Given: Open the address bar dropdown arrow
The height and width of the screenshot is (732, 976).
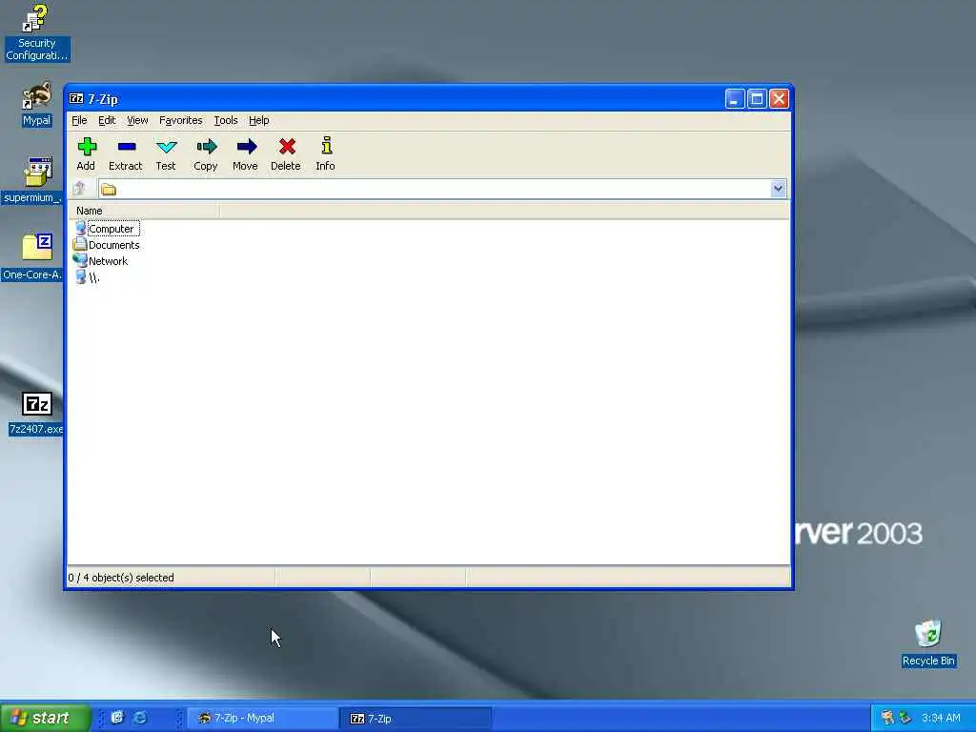Looking at the screenshot, I should [x=778, y=189].
